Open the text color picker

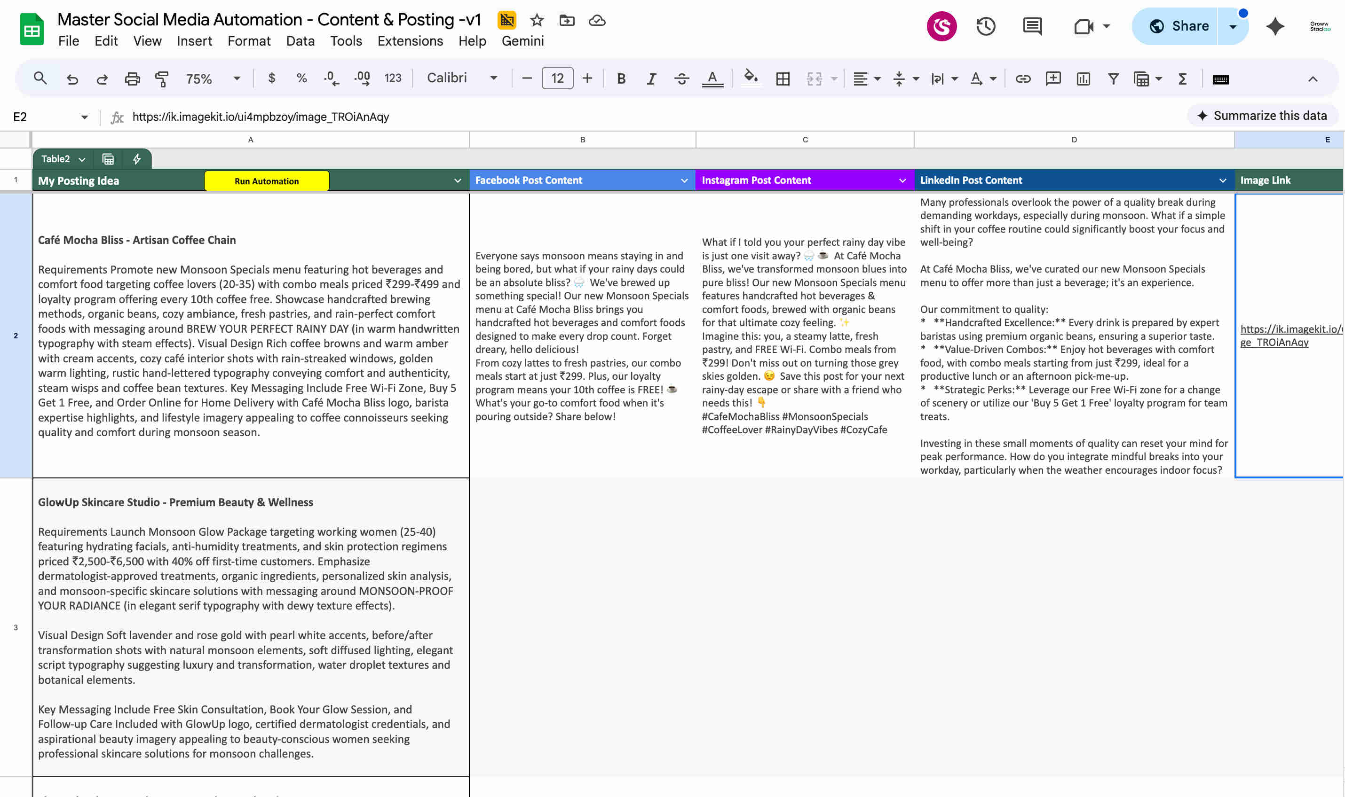712,79
